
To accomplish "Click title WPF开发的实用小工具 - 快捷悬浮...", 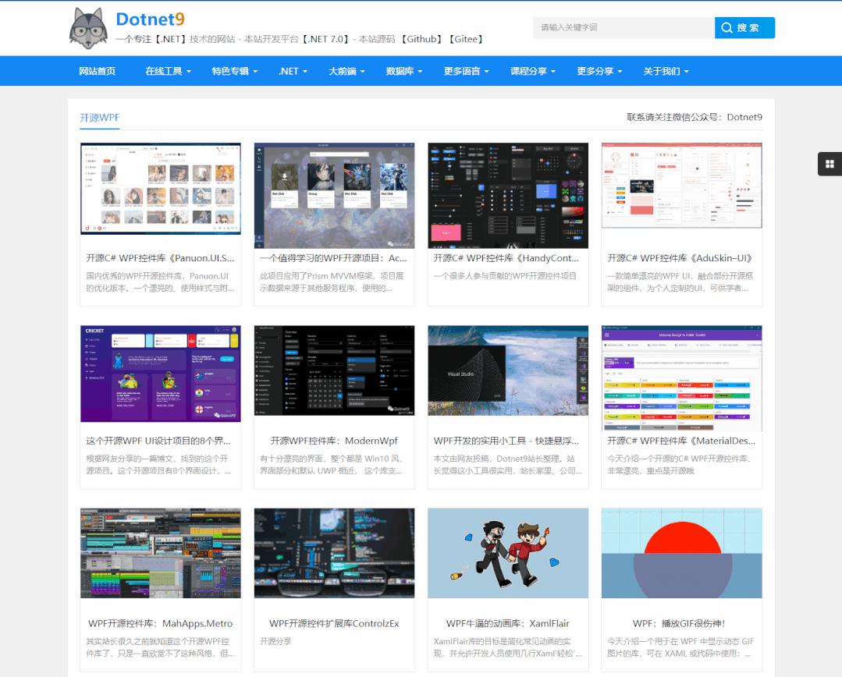I will tap(506, 441).
